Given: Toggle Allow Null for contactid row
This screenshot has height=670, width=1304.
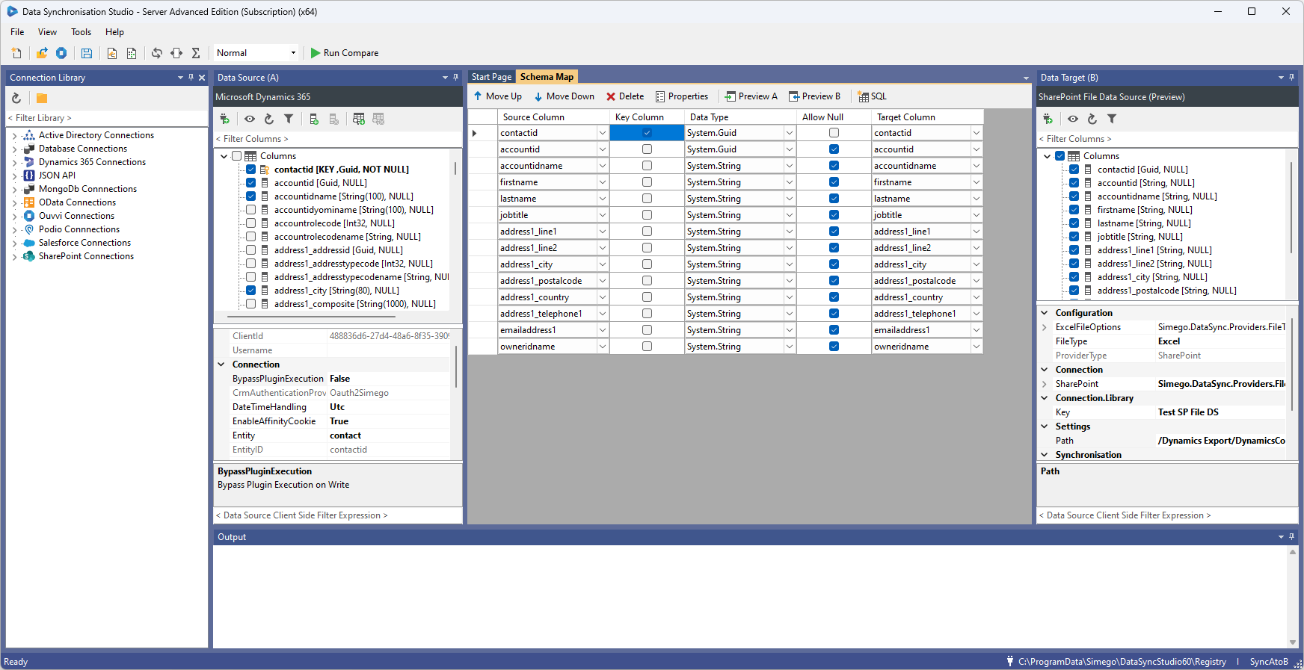Looking at the screenshot, I should (834, 133).
